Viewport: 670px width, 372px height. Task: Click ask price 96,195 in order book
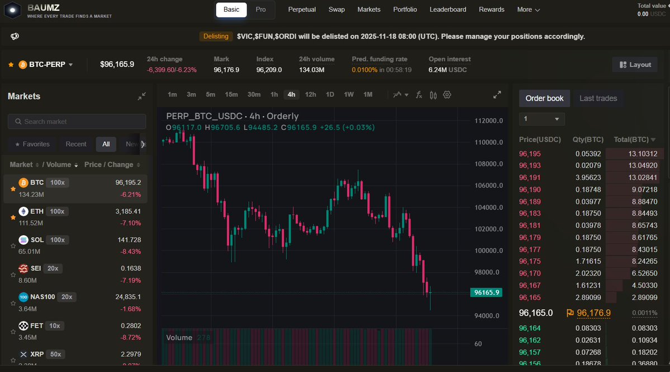[x=530, y=154]
